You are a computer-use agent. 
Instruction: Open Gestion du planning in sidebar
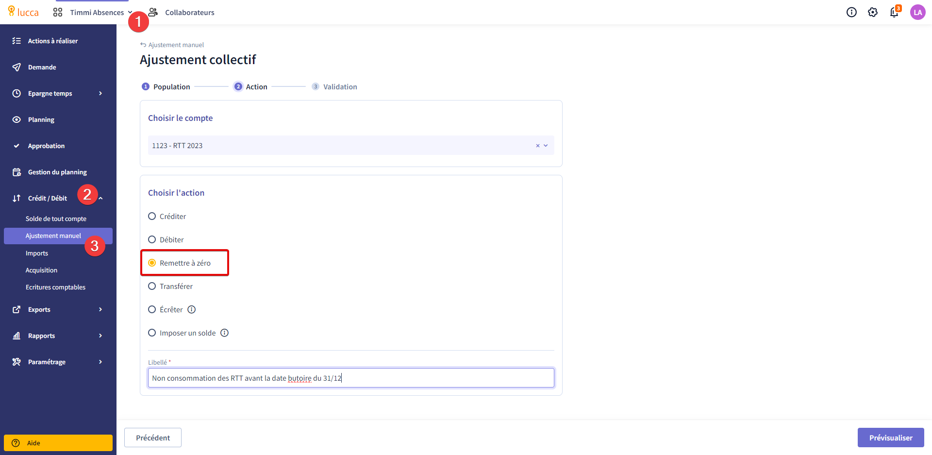[58, 172]
